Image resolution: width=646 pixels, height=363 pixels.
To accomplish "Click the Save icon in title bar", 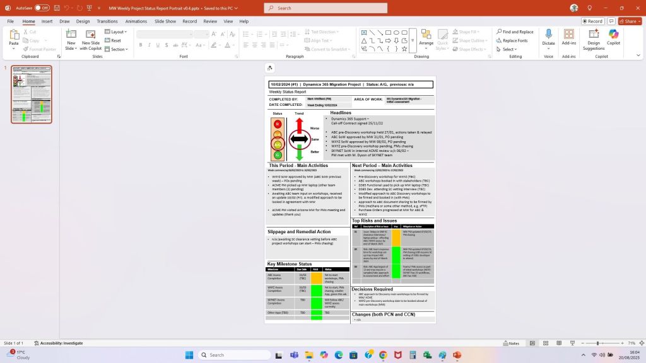I will tap(55, 8).
